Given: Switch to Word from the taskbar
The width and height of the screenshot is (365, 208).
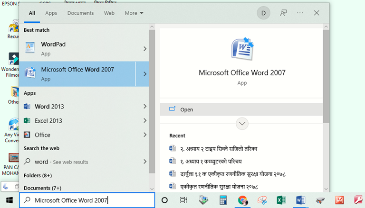Looking at the screenshot, I should point(301,200).
